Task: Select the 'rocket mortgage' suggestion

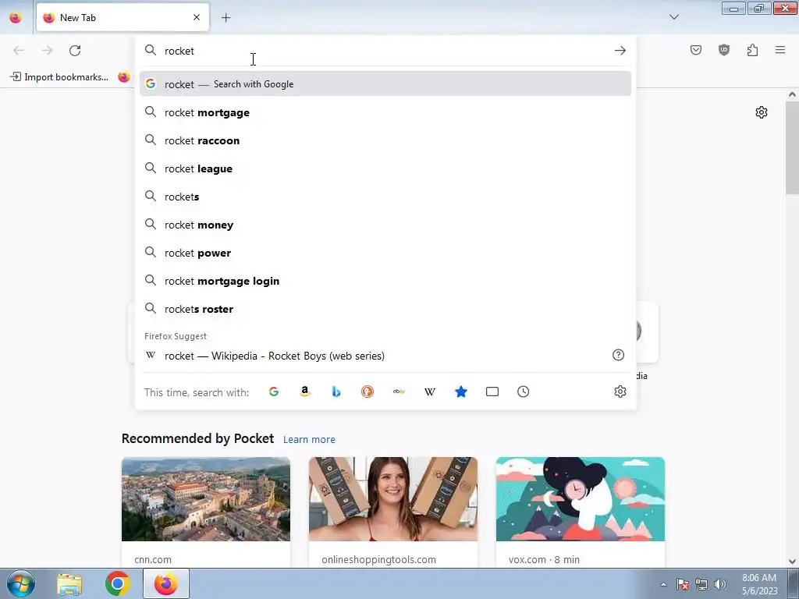Action: tap(385, 112)
